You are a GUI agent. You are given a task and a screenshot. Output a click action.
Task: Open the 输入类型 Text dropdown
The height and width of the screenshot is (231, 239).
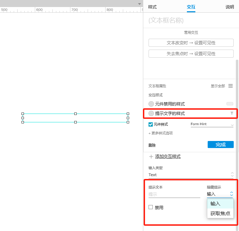point(191,175)
